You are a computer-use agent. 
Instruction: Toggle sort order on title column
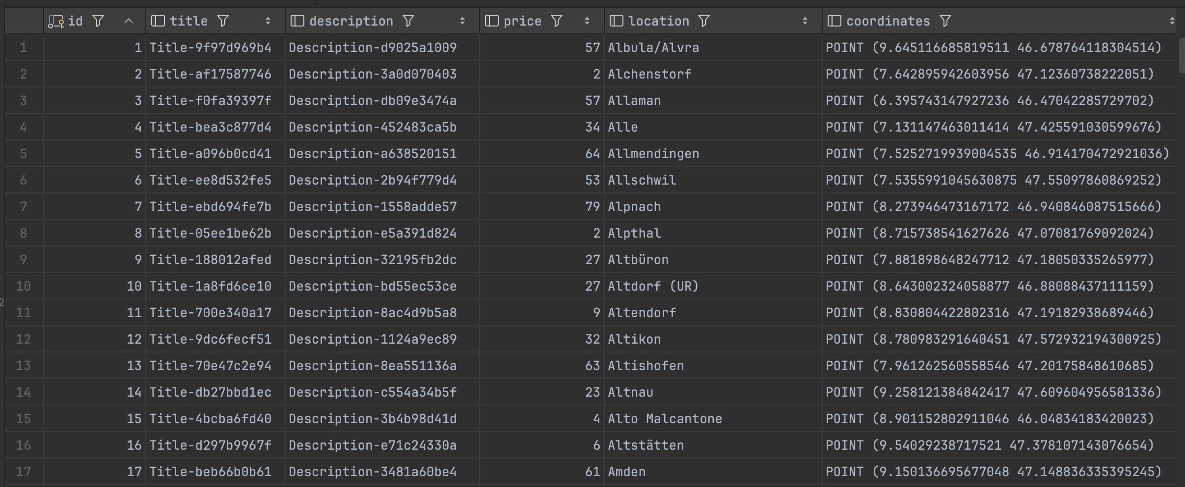click(x=268, y=21)
